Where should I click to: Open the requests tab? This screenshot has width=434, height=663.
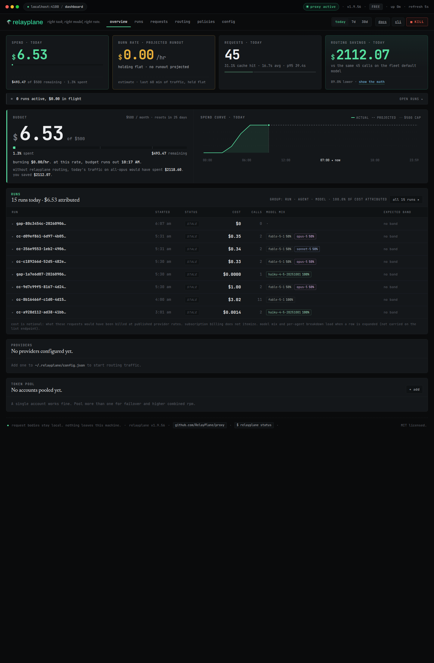(159, 22)
